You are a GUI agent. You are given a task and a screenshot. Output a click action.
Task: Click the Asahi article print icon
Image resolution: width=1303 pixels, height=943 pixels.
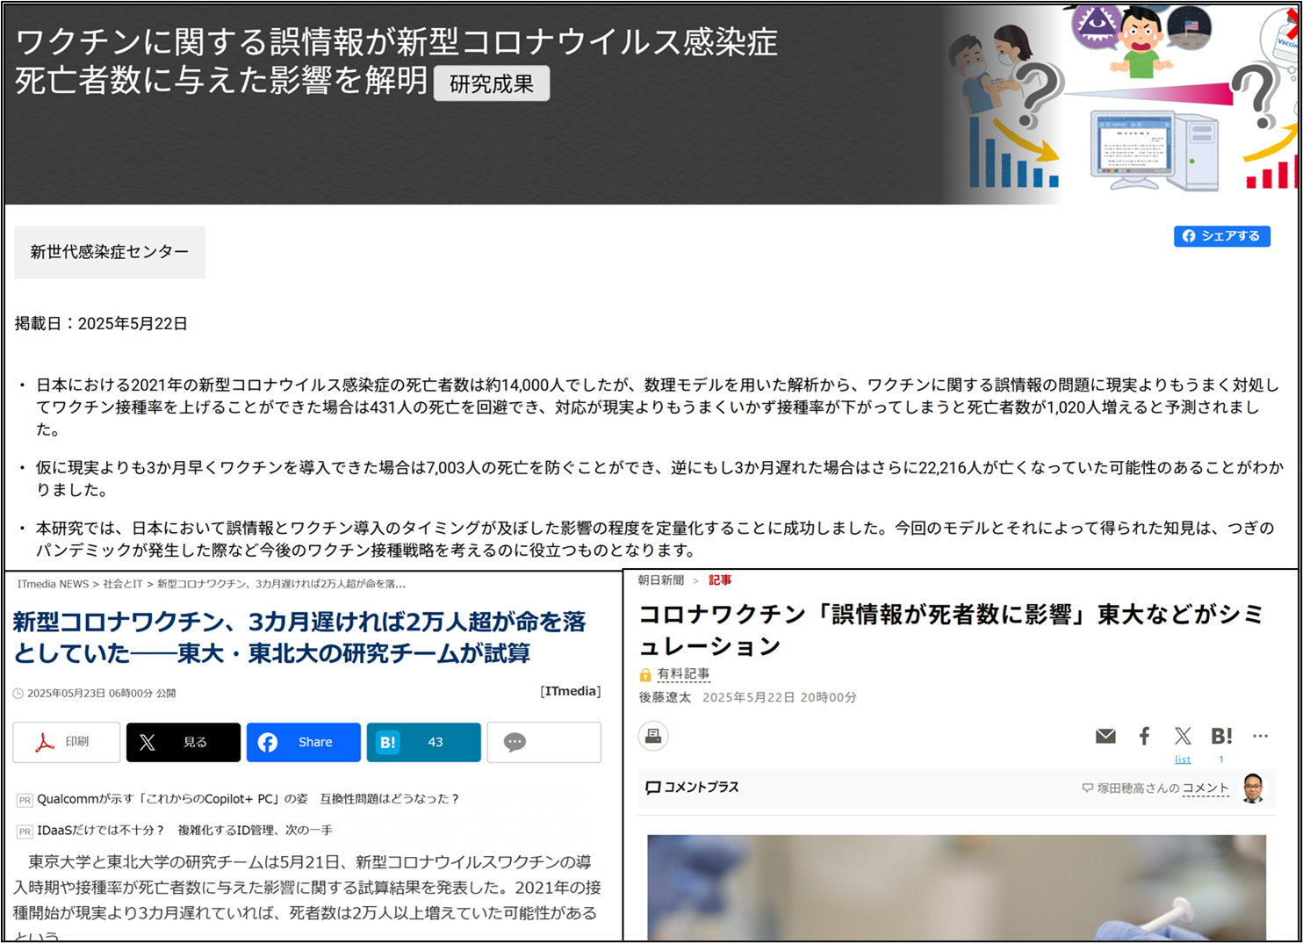tap(653, 736)
